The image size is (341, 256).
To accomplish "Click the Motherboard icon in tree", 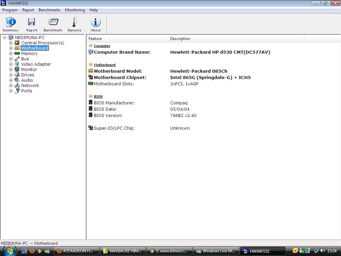I will coord(17,48).
